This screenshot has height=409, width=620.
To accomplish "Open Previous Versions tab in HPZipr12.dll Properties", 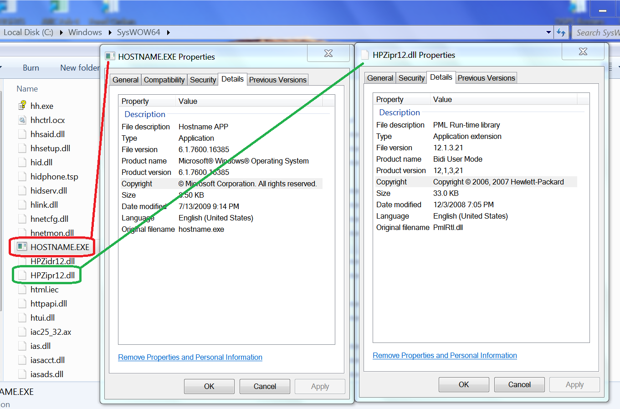I will pos(487,78).
